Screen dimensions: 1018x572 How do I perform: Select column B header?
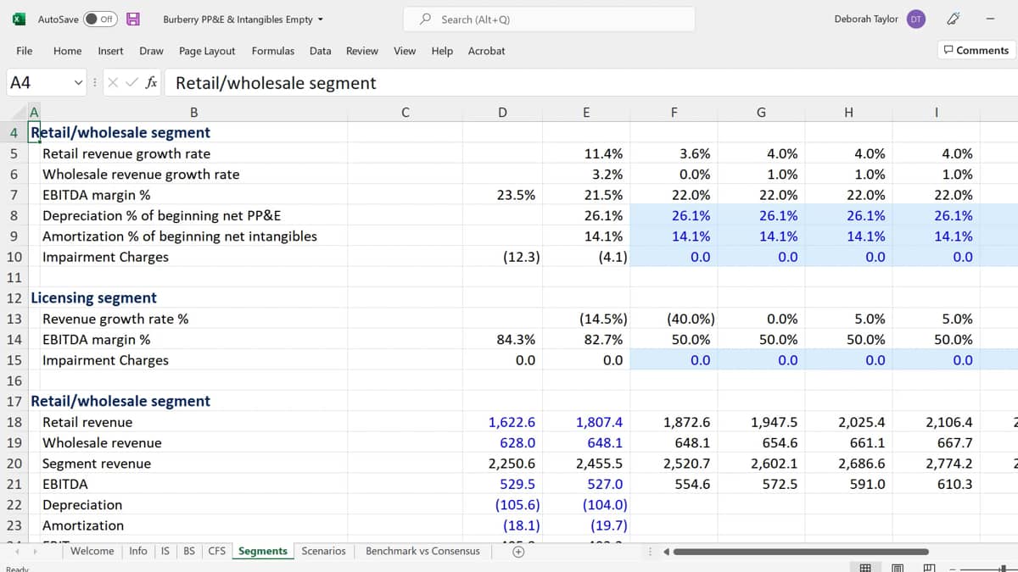coord(193,112)
